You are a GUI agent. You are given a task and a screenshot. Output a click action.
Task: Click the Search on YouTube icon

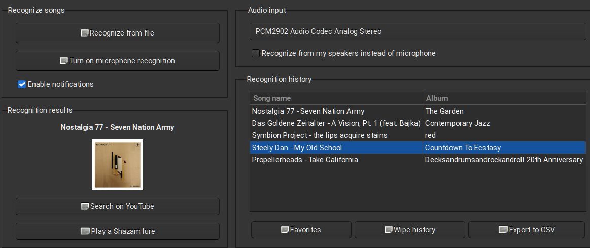click(85, 206)
